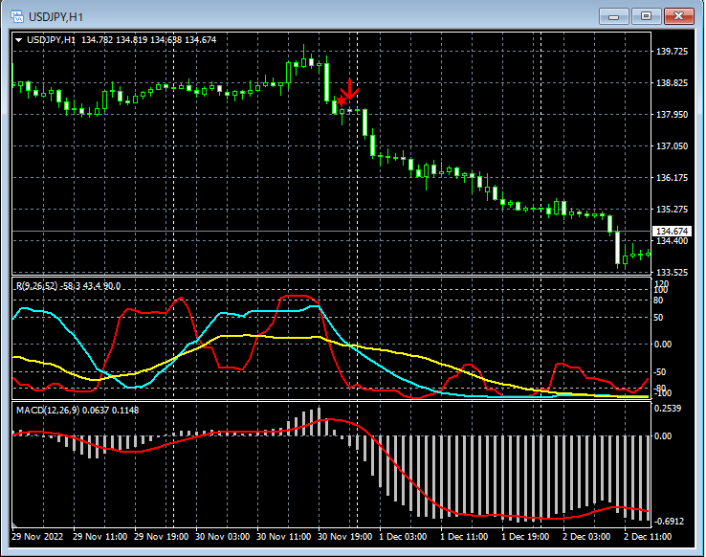706x557 pixels.
Task: Click the 1 Dec 11:00 time label
Action: (464, 536)
